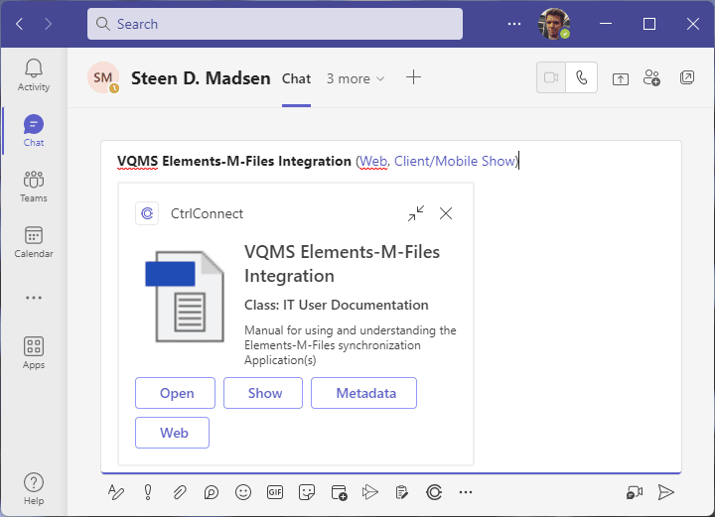
Task: Click the Search box
Action: coord(275,24)
